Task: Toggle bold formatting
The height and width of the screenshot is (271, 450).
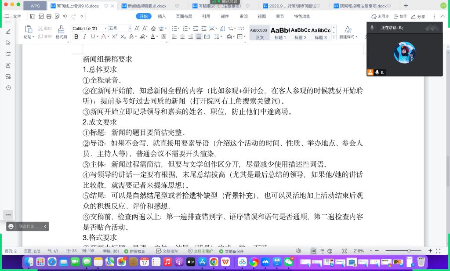Action: [76, 37]
